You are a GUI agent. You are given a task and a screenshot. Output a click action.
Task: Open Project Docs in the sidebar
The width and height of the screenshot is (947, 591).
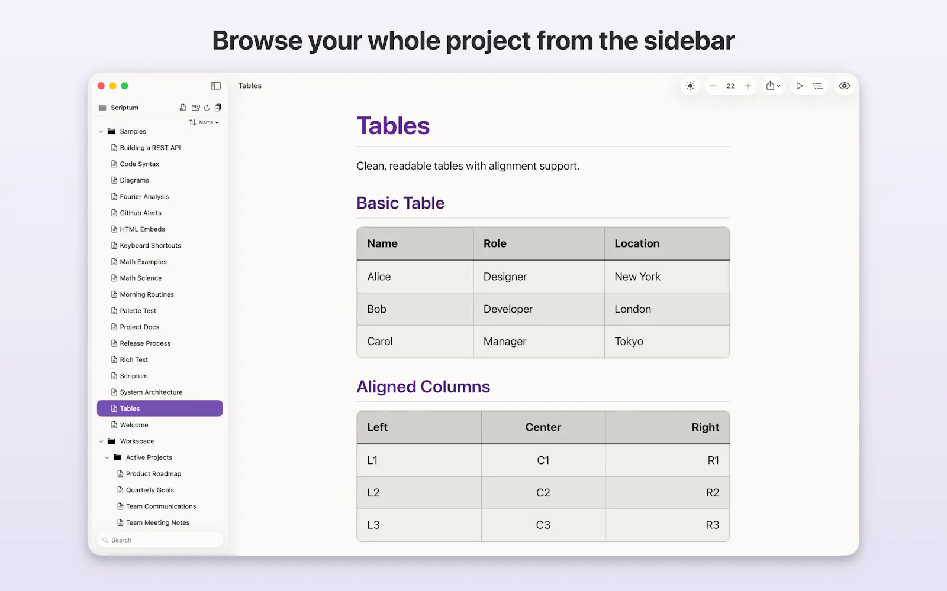coord(160,327)
